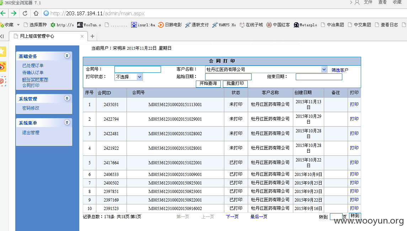
Task: Go to 下一页
Action: (232, 216)
